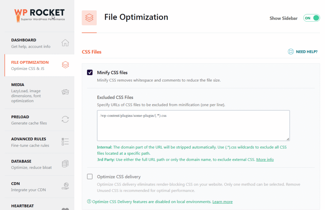This screenshot has width=325, height=210.
Task: Click the Preload refresh arrows icon
Action: coord(65,119)
